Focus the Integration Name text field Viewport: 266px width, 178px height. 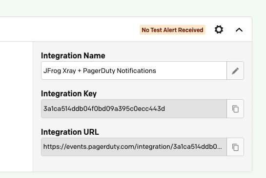134,71
